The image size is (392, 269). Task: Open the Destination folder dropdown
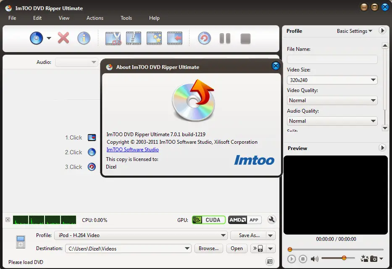pyautogui.click(x=128, y=248)
